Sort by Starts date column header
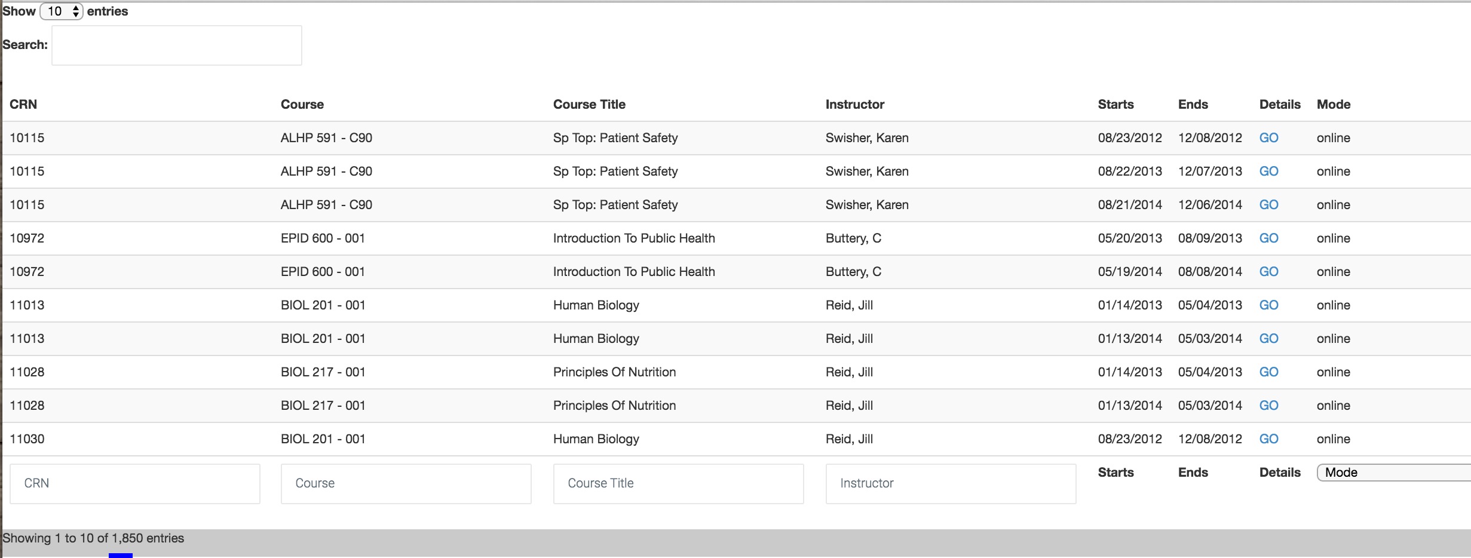 click(1115, 105)
